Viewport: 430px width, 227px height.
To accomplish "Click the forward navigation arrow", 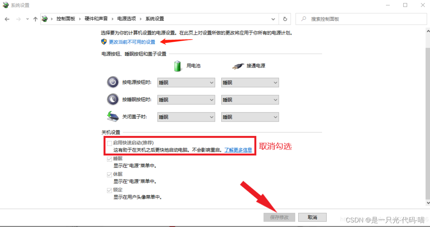I will [x=18, y=19].
